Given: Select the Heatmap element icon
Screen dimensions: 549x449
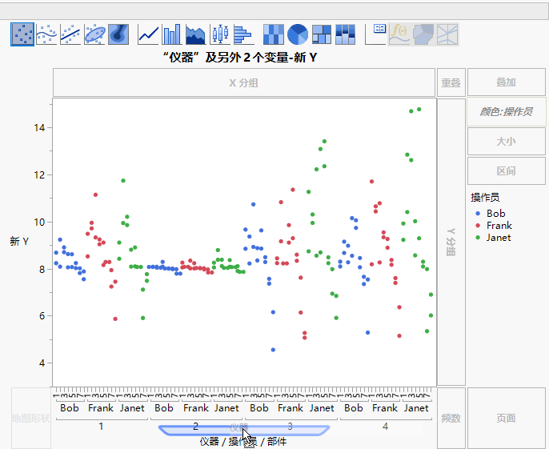Looking at the screenshot, I should 274,34.
